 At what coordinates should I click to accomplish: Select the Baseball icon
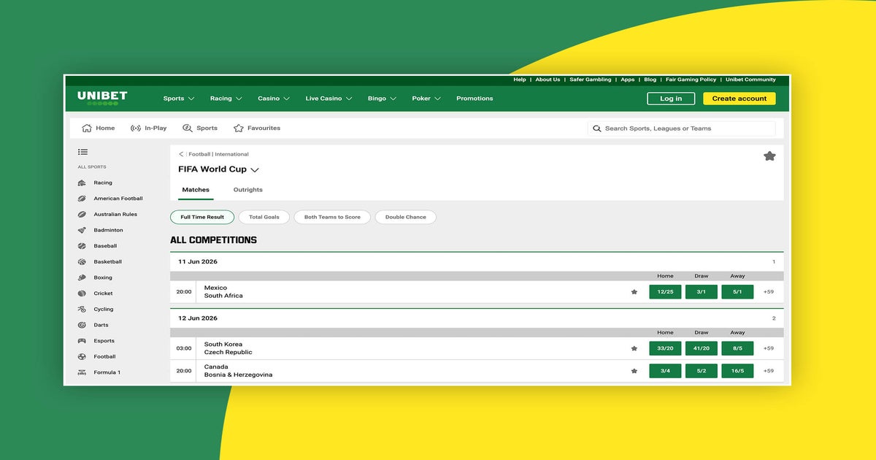coord(82,246)
